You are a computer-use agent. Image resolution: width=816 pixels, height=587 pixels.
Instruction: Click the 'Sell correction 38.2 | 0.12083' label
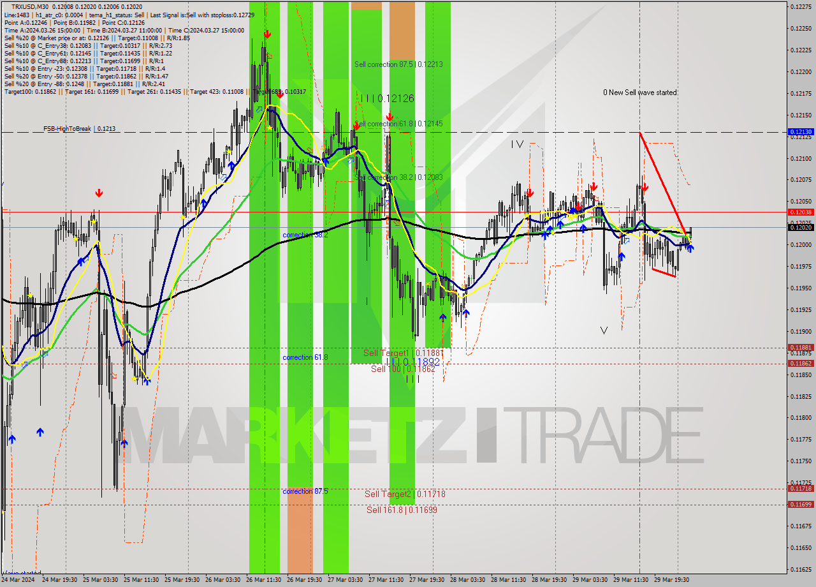click(x=398, y=177)
